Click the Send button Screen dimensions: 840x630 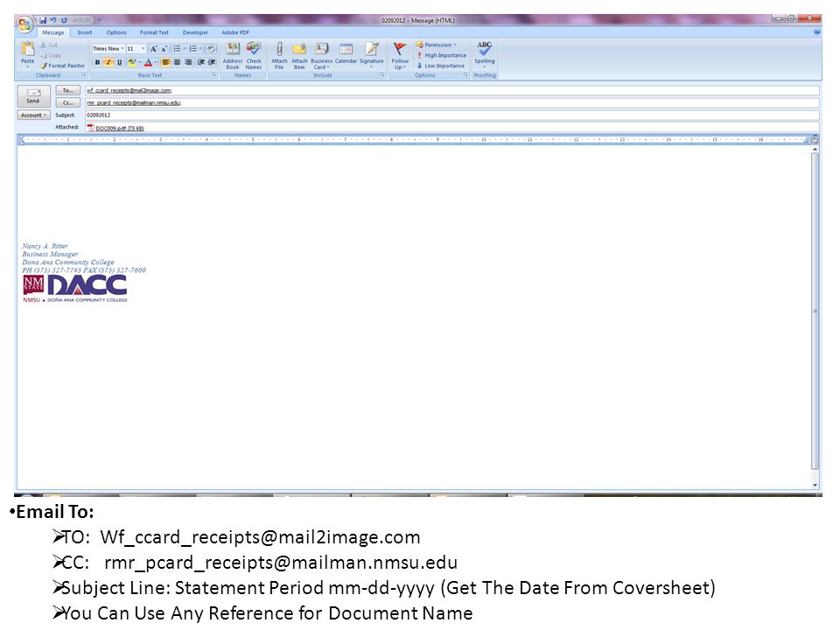click(33, 96)
